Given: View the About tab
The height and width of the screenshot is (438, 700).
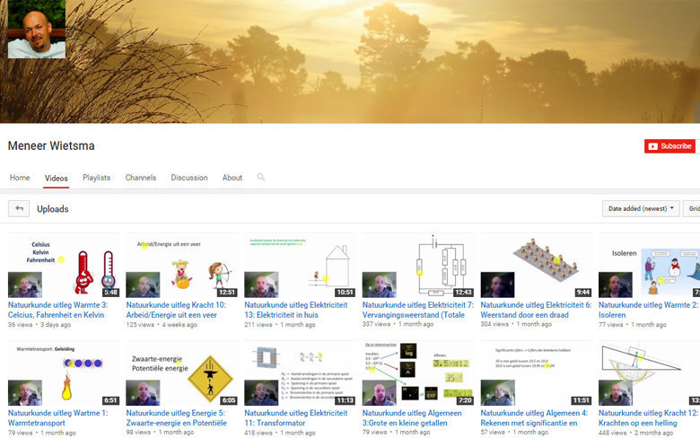Looking at the screenshot, I should (232, 177).
